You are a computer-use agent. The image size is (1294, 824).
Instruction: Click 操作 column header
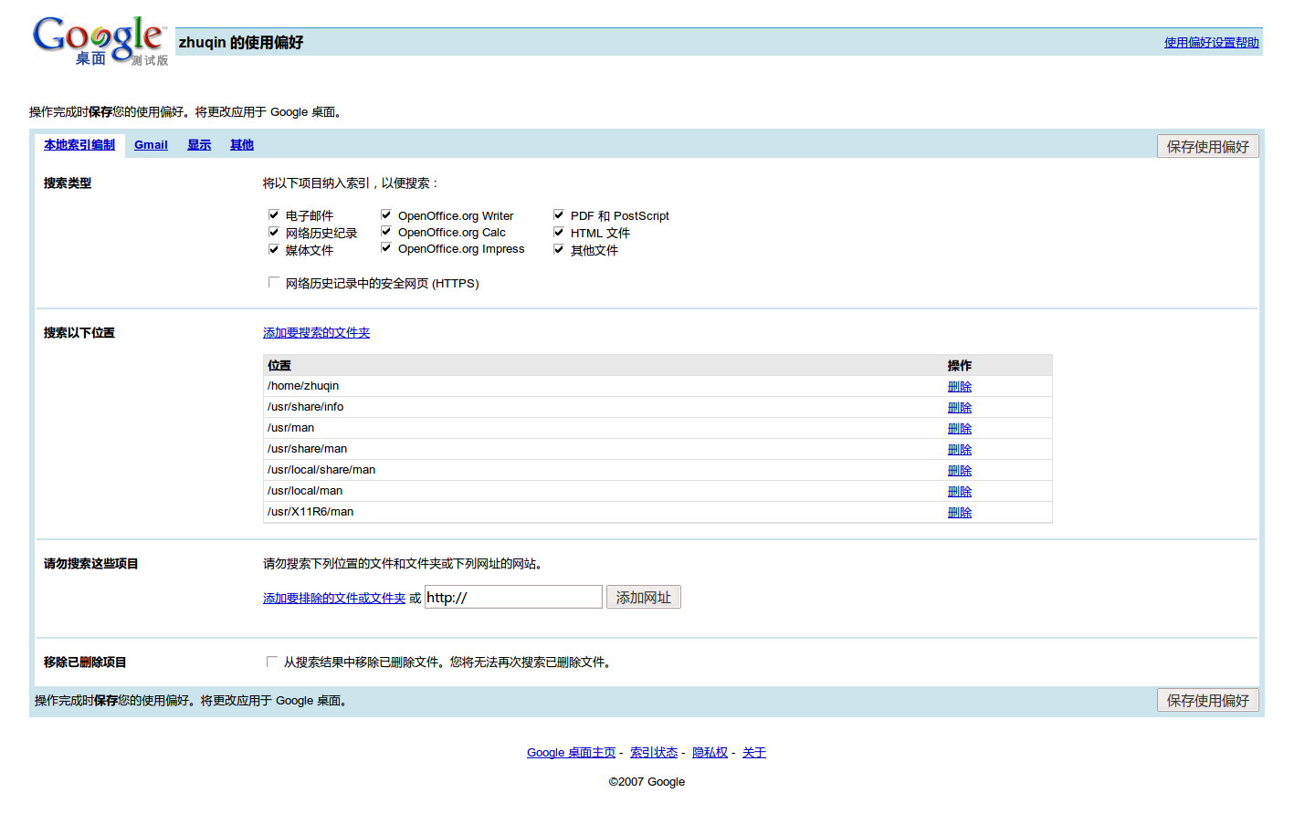[960, 366]
